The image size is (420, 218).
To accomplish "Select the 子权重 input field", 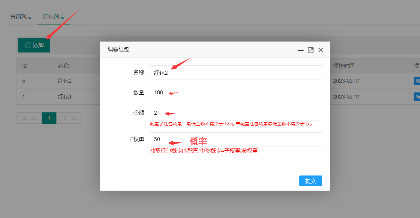I will (x=235, y=139).
